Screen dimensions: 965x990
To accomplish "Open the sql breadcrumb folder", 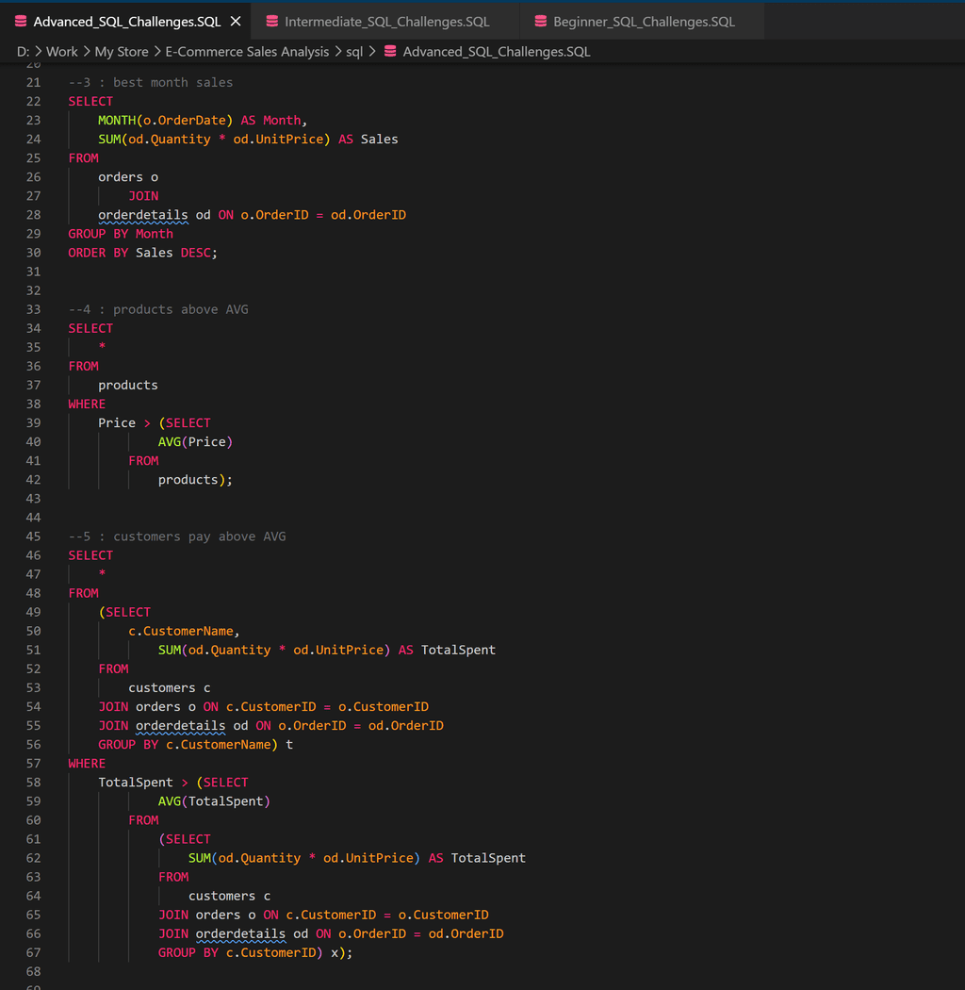I will pyautogui.click(x=354, y=52).
